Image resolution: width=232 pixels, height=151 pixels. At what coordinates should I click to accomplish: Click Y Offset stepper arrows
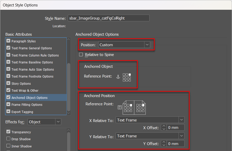[164, 144]
